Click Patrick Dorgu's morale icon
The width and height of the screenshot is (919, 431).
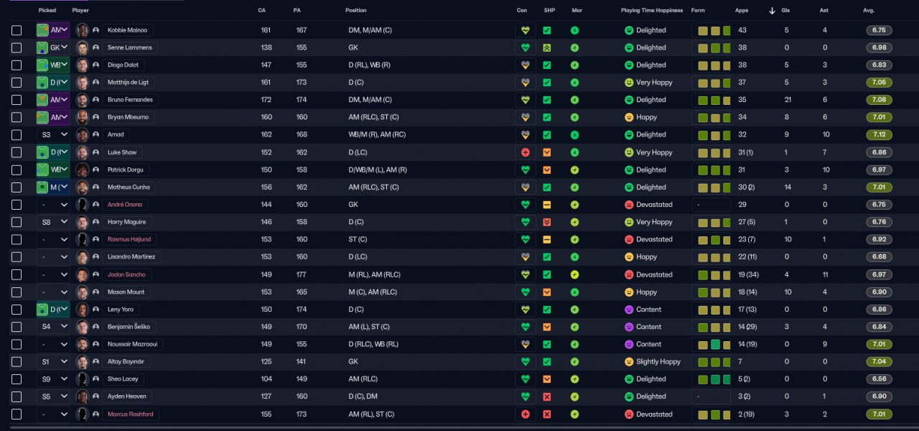pyautogui.click(x=574, y=170)
